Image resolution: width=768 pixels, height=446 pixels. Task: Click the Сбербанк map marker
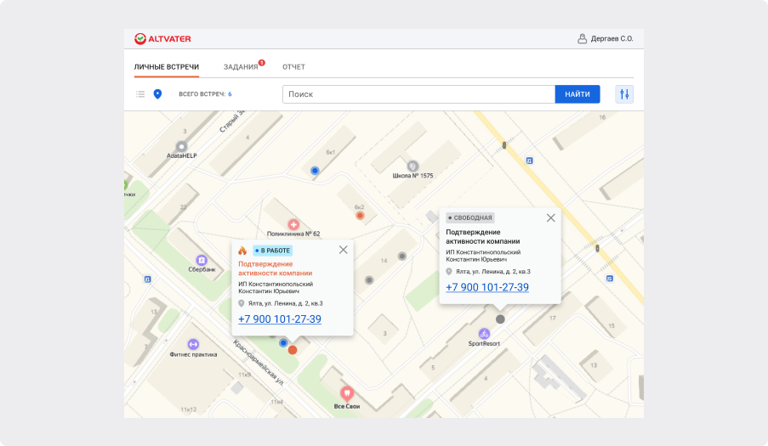point(202,260)
